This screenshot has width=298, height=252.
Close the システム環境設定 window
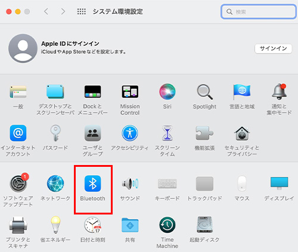(9, 11)
